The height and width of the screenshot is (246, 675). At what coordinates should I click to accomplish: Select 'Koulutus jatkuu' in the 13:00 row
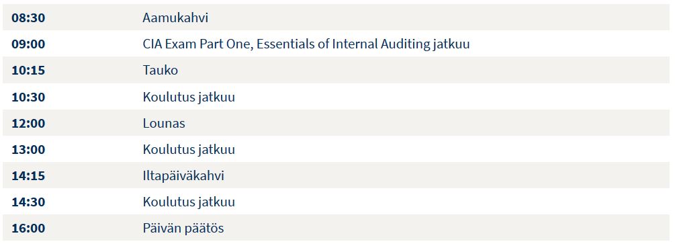pyautogui.click(x=189, y=150)
